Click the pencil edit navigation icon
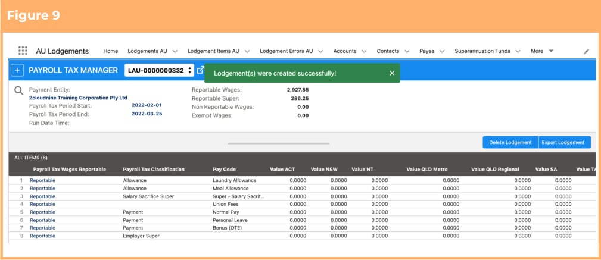The image size is (601, 260). 586,51
